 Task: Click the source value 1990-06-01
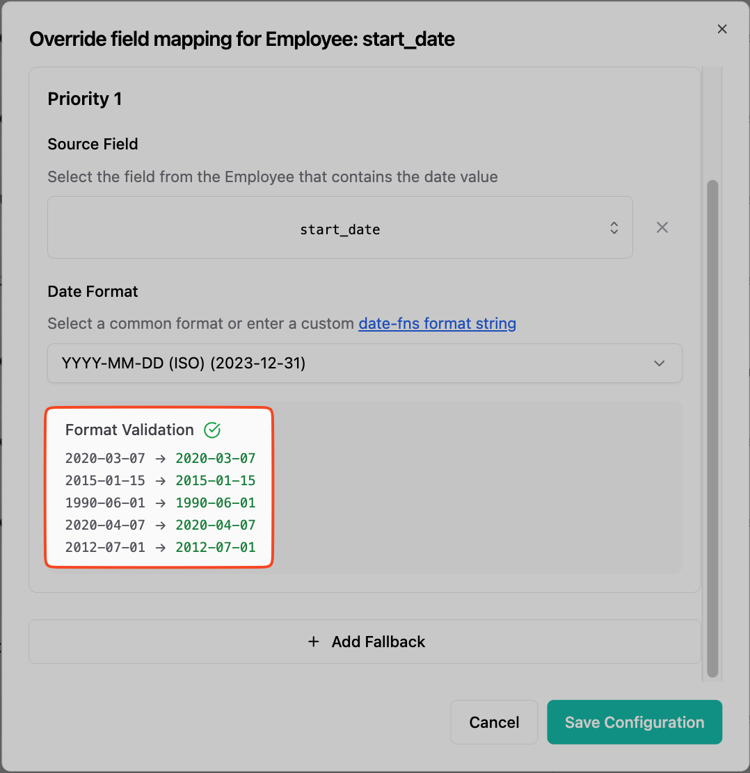105,503
